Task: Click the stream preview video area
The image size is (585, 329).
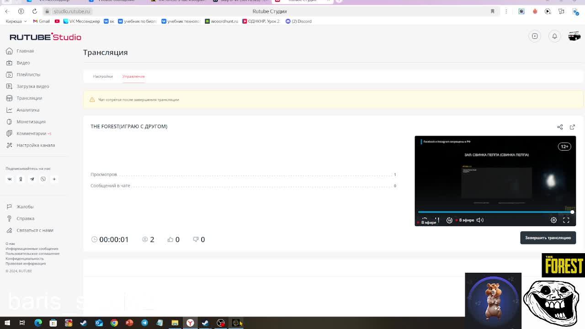Action: [495, 181]
